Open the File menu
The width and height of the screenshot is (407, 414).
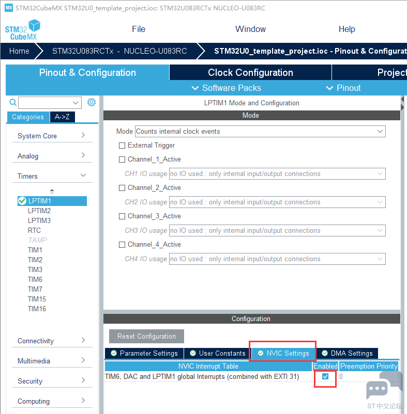[139, 29]
